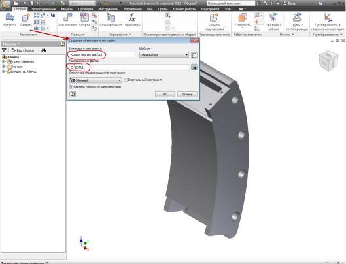Click the file location path field
Image resolution: width=346 pixels, height=264 pixels.
point(129,67)
